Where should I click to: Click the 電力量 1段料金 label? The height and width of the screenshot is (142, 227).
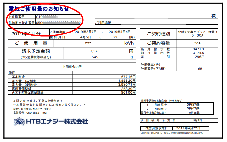tap(24, 81)
